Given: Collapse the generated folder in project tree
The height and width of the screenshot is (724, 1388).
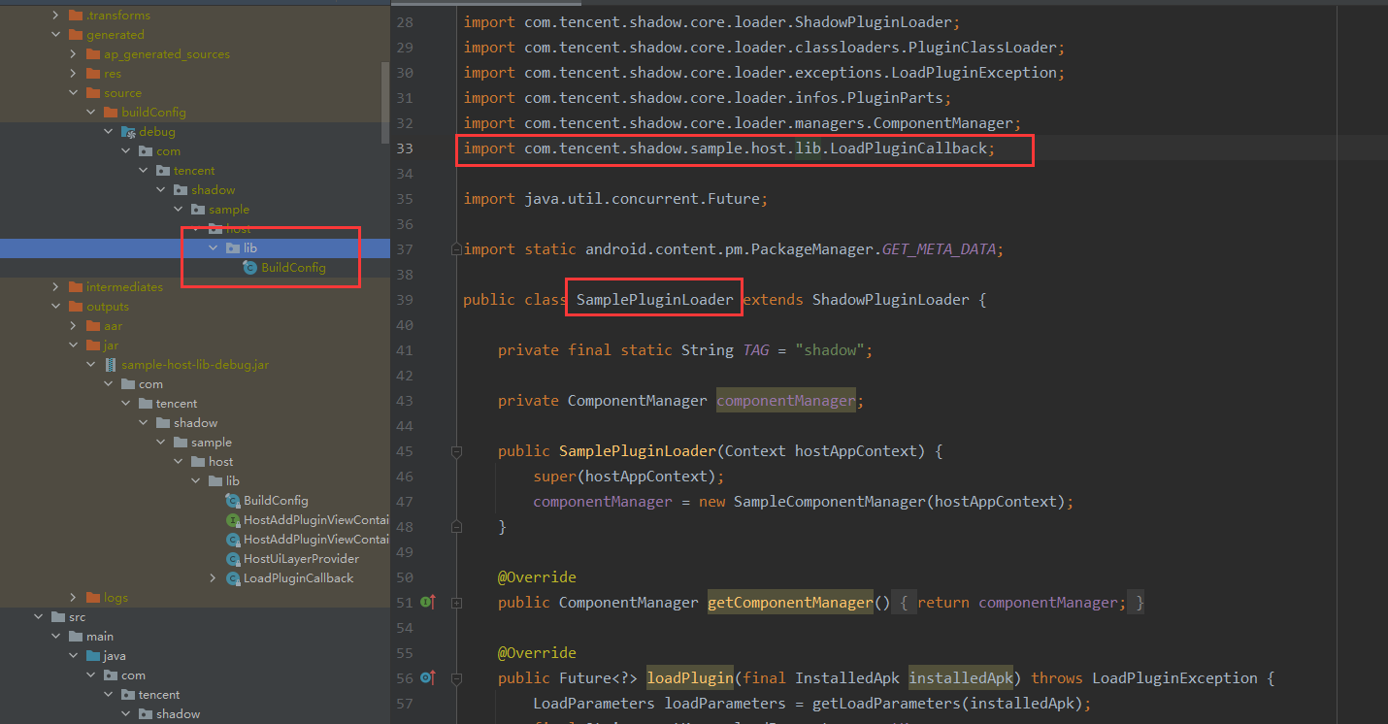Looking at the screenshot, I should click(56, 34).
